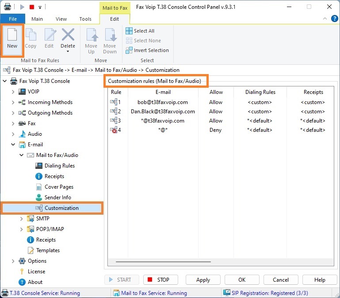Click the STOP button
This screenshot has width=340, height=298.
pos(160,280)
